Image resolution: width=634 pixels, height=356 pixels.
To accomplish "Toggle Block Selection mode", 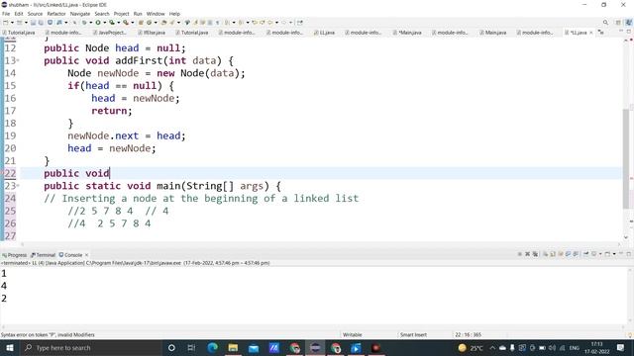I will pos(210,23).
